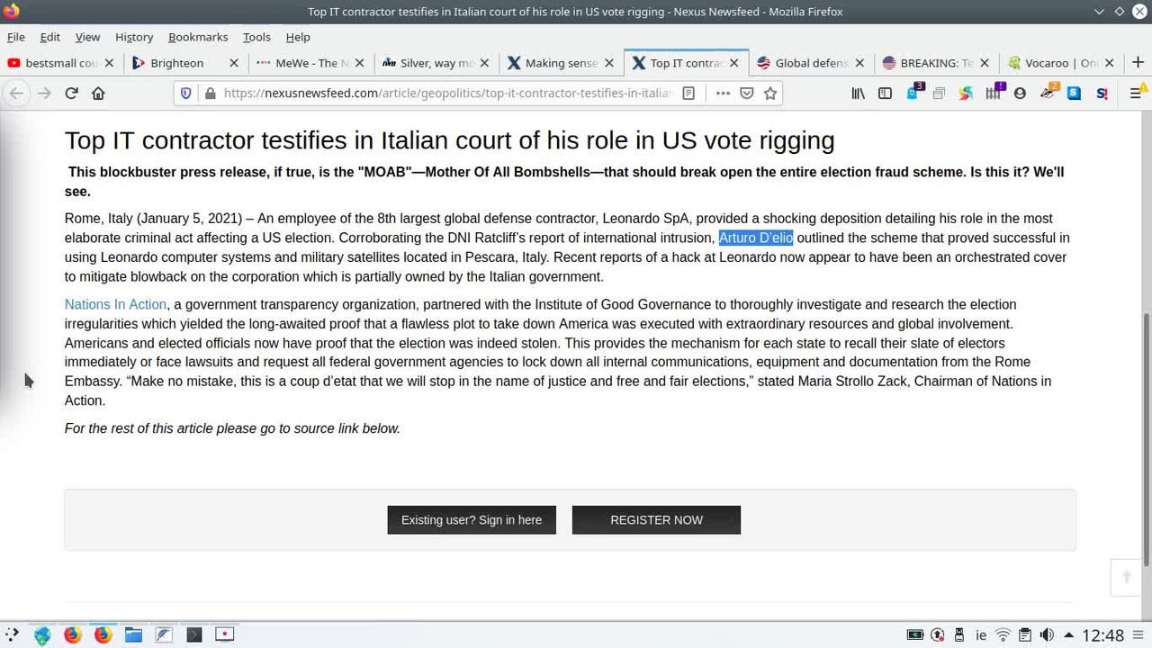This screenshot has width=1152, height=648.
Task: Toggle Reader View for this article
Action: tap(688, 93)
